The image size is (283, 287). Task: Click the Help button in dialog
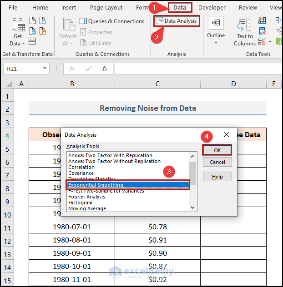pos(217,177)
